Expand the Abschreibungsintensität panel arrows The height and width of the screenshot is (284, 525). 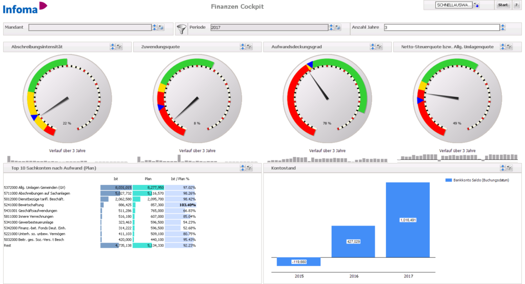pos(113,47)
